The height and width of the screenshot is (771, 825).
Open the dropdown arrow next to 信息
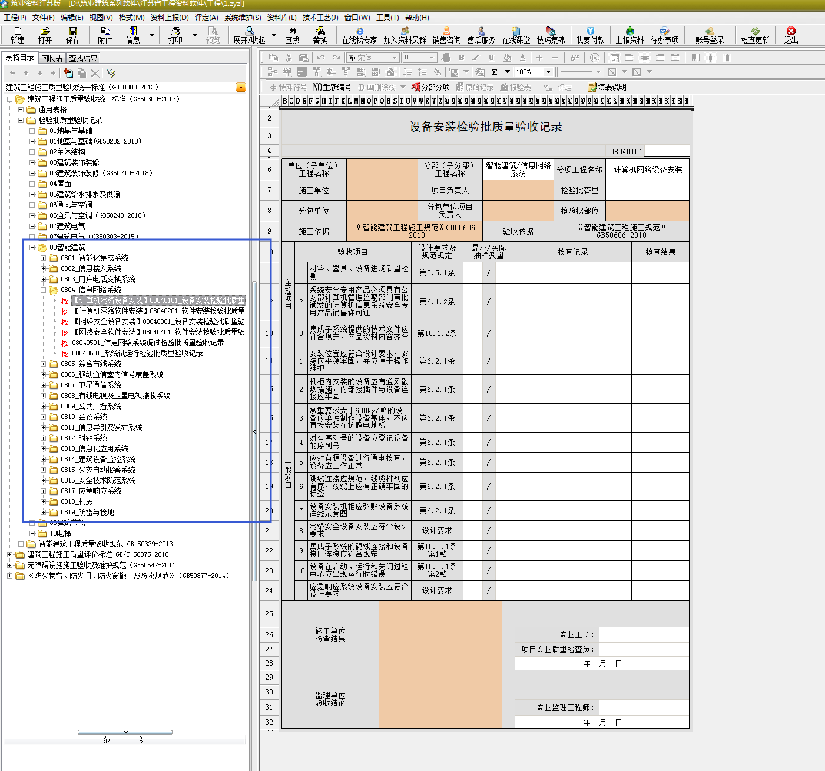point(152,35)
